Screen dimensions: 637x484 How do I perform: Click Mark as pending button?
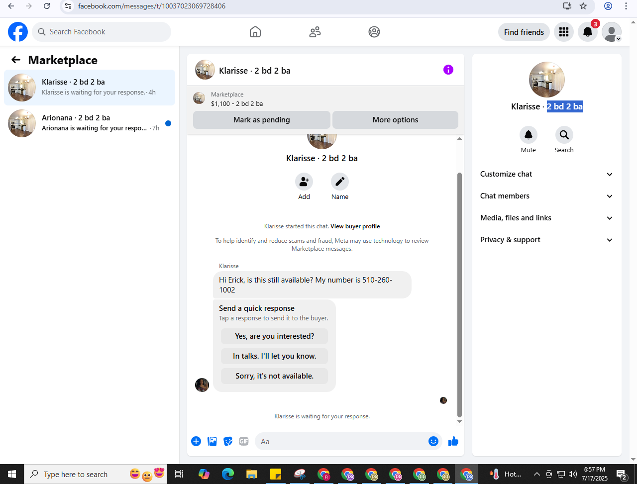262,120
